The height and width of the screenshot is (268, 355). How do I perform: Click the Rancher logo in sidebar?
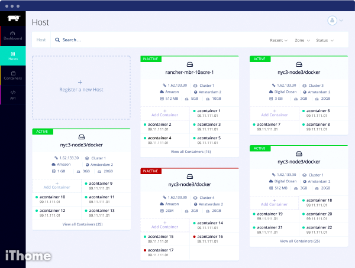click(12, 18)
